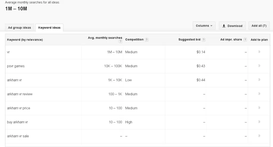The width and height of the screenshot is (273, 147).
Task: Expand the Columns dropdown
Action: tap(204, 26)
